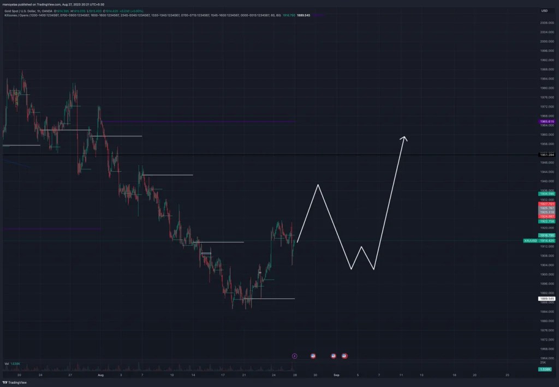Click the 27 date on time axis
Screen dimensions: 559x387
70,375
